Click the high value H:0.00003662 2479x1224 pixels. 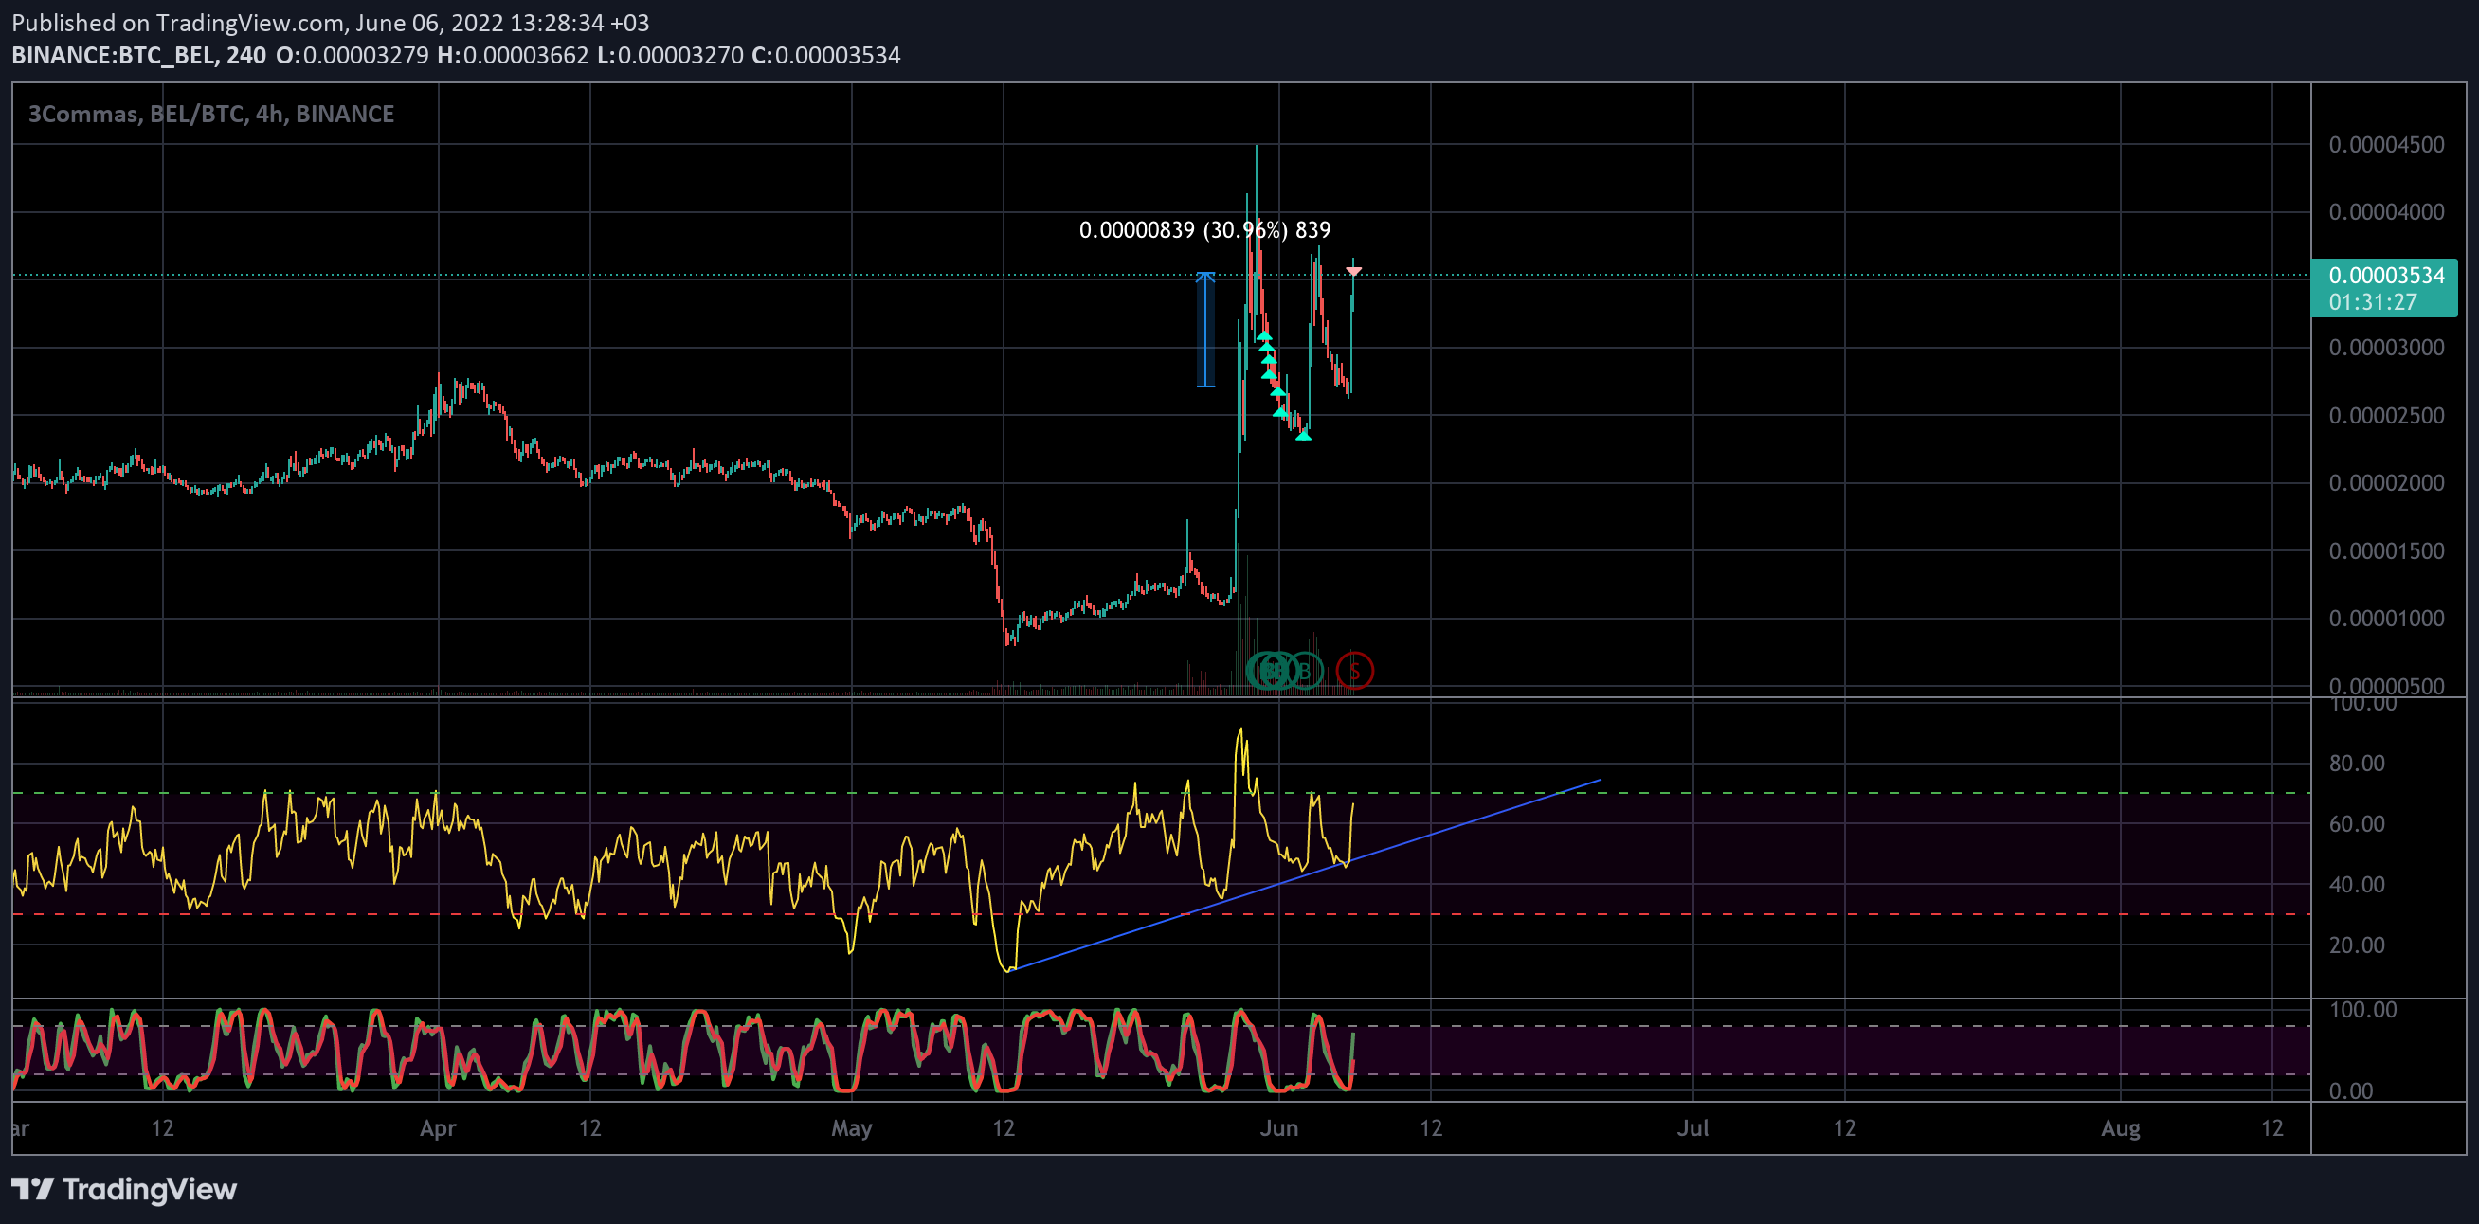513,55
